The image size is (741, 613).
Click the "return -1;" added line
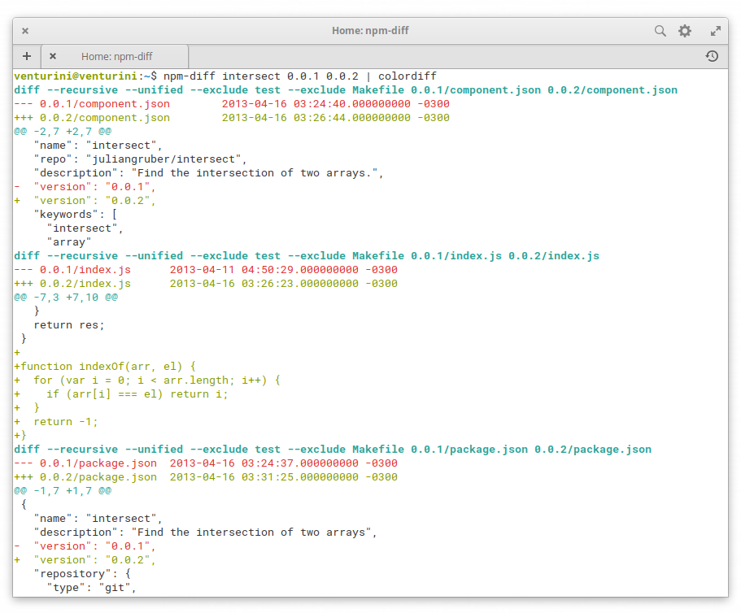click(56, 422)
